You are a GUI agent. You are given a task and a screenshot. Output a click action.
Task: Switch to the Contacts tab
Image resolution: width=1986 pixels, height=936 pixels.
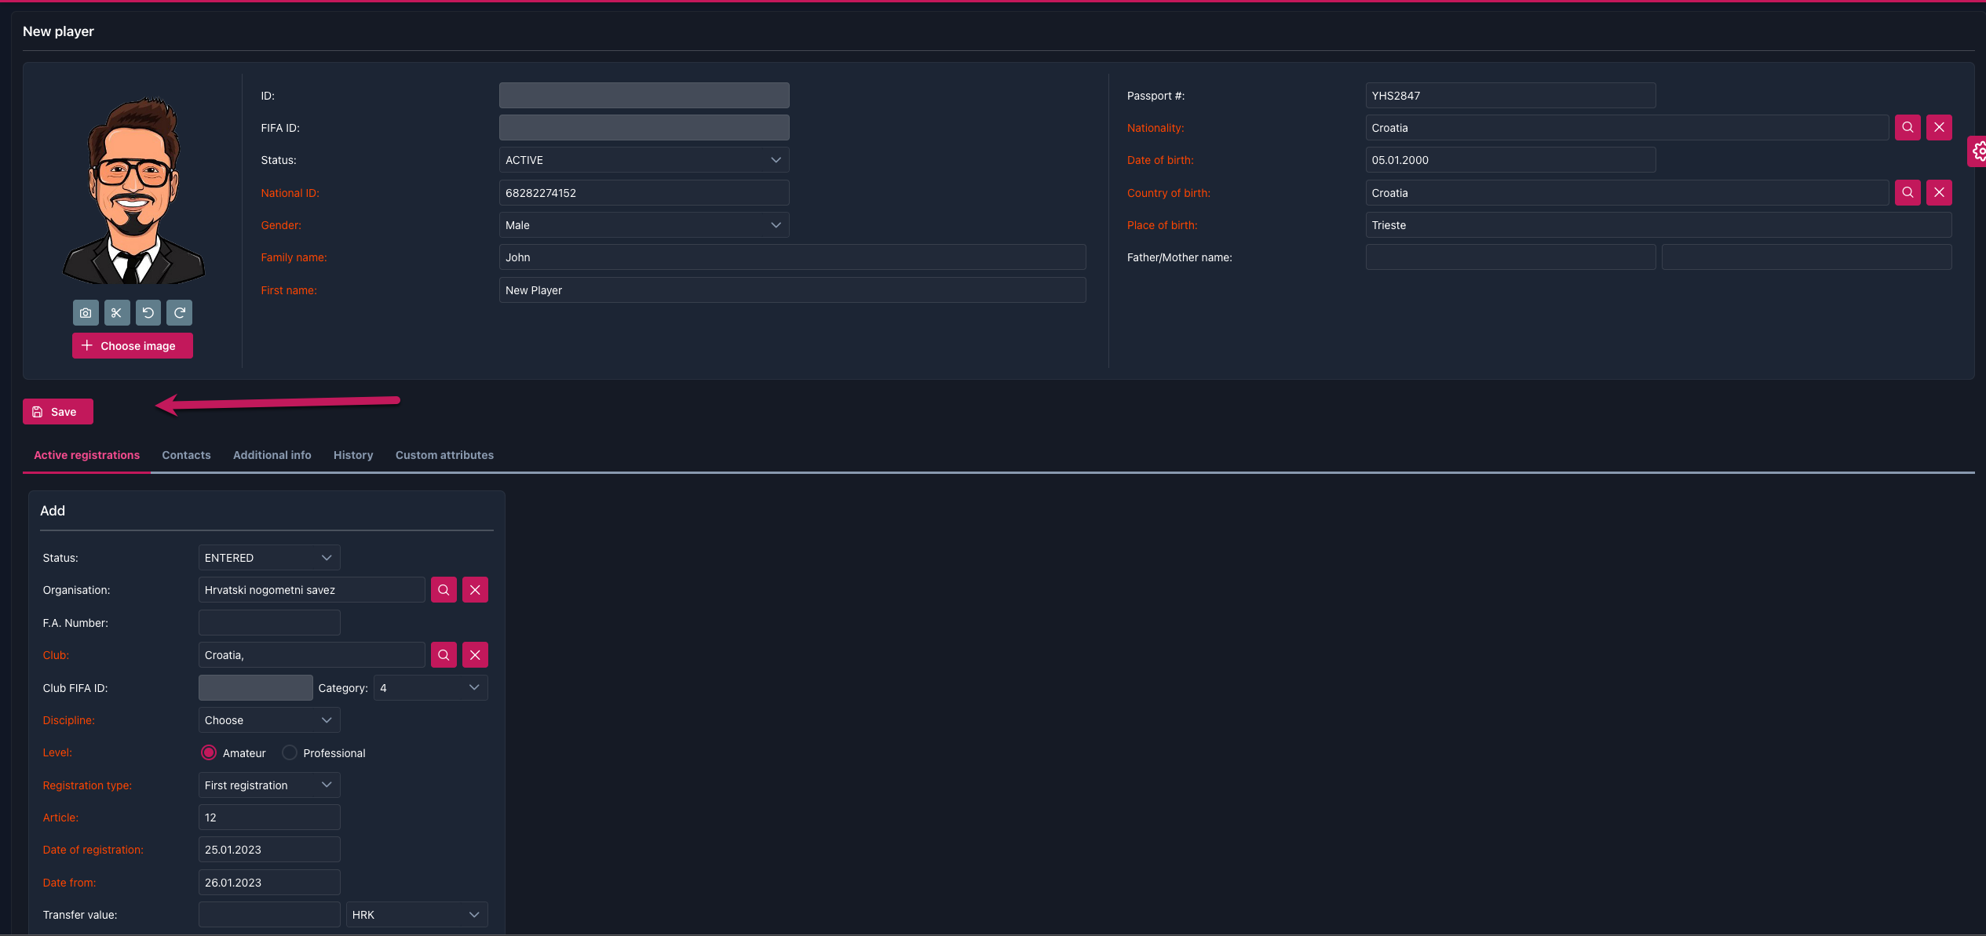186,455
